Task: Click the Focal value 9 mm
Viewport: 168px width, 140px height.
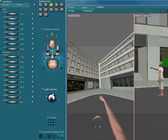Action: [x=22, y=14]
